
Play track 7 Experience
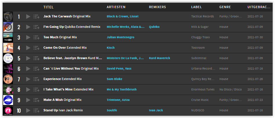(28, 79)
